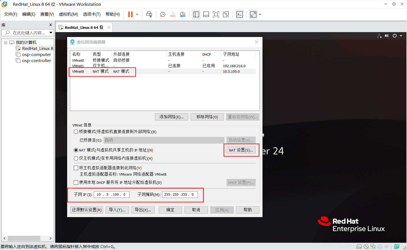Screen dimensions: 407x250
Task: Open the 查看(V) menu
Action: coord(47,14)
